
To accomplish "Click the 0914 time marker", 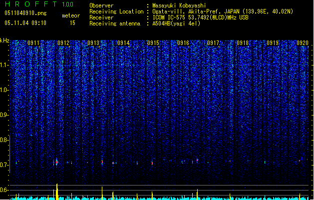I will point(123,43).
